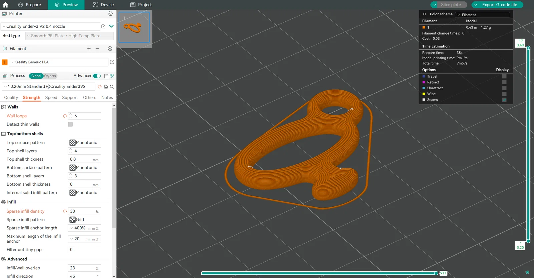
Task: Open the 0.20mm Standard process preset dropdown
Action: [49, 87]
